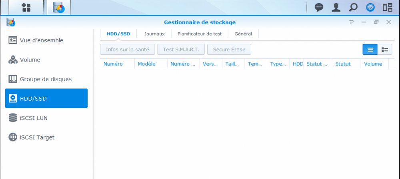
Task: Select HDD/SSD in the sidebar
Action: 46,98
